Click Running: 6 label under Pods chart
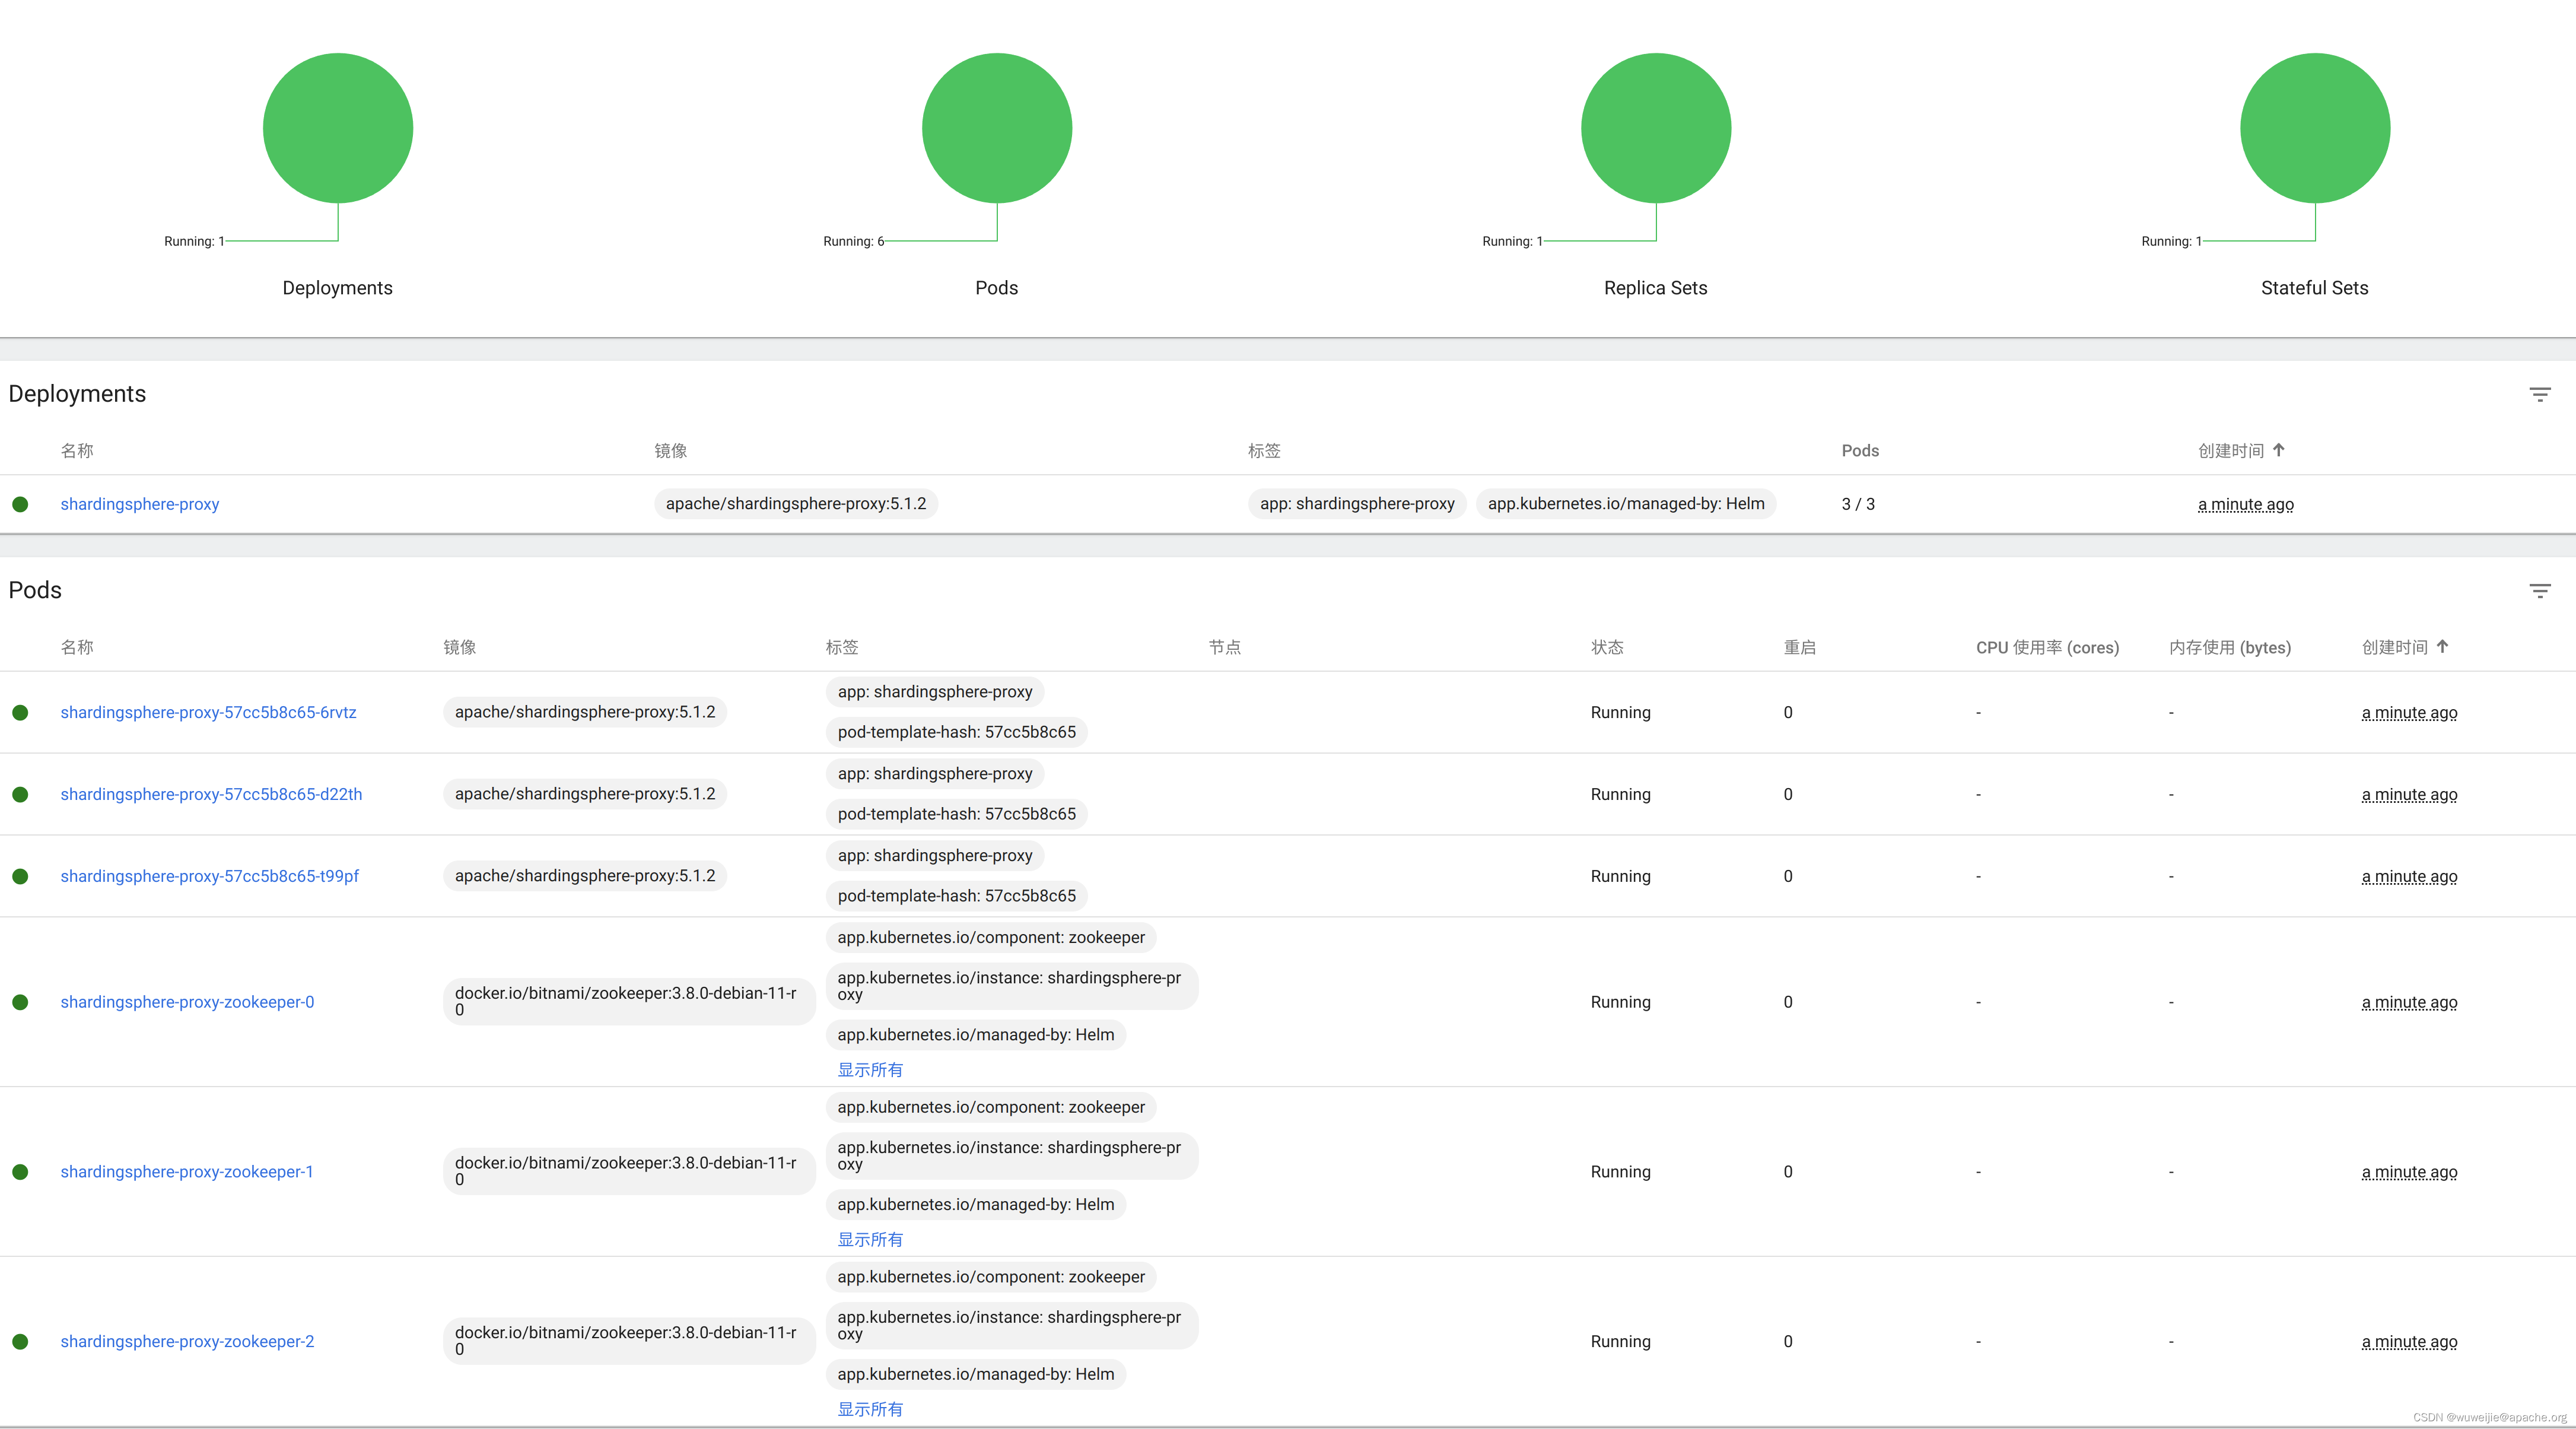2576x1429 pixels. coord(853,241)
